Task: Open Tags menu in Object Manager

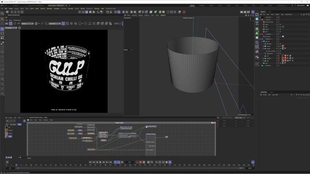Action: pyautogui.click(x=282, y=14)
